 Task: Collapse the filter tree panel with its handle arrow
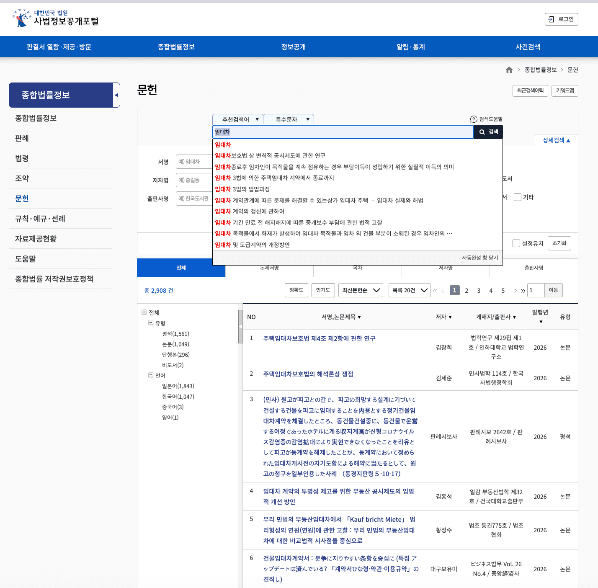[x=240, y=327]
